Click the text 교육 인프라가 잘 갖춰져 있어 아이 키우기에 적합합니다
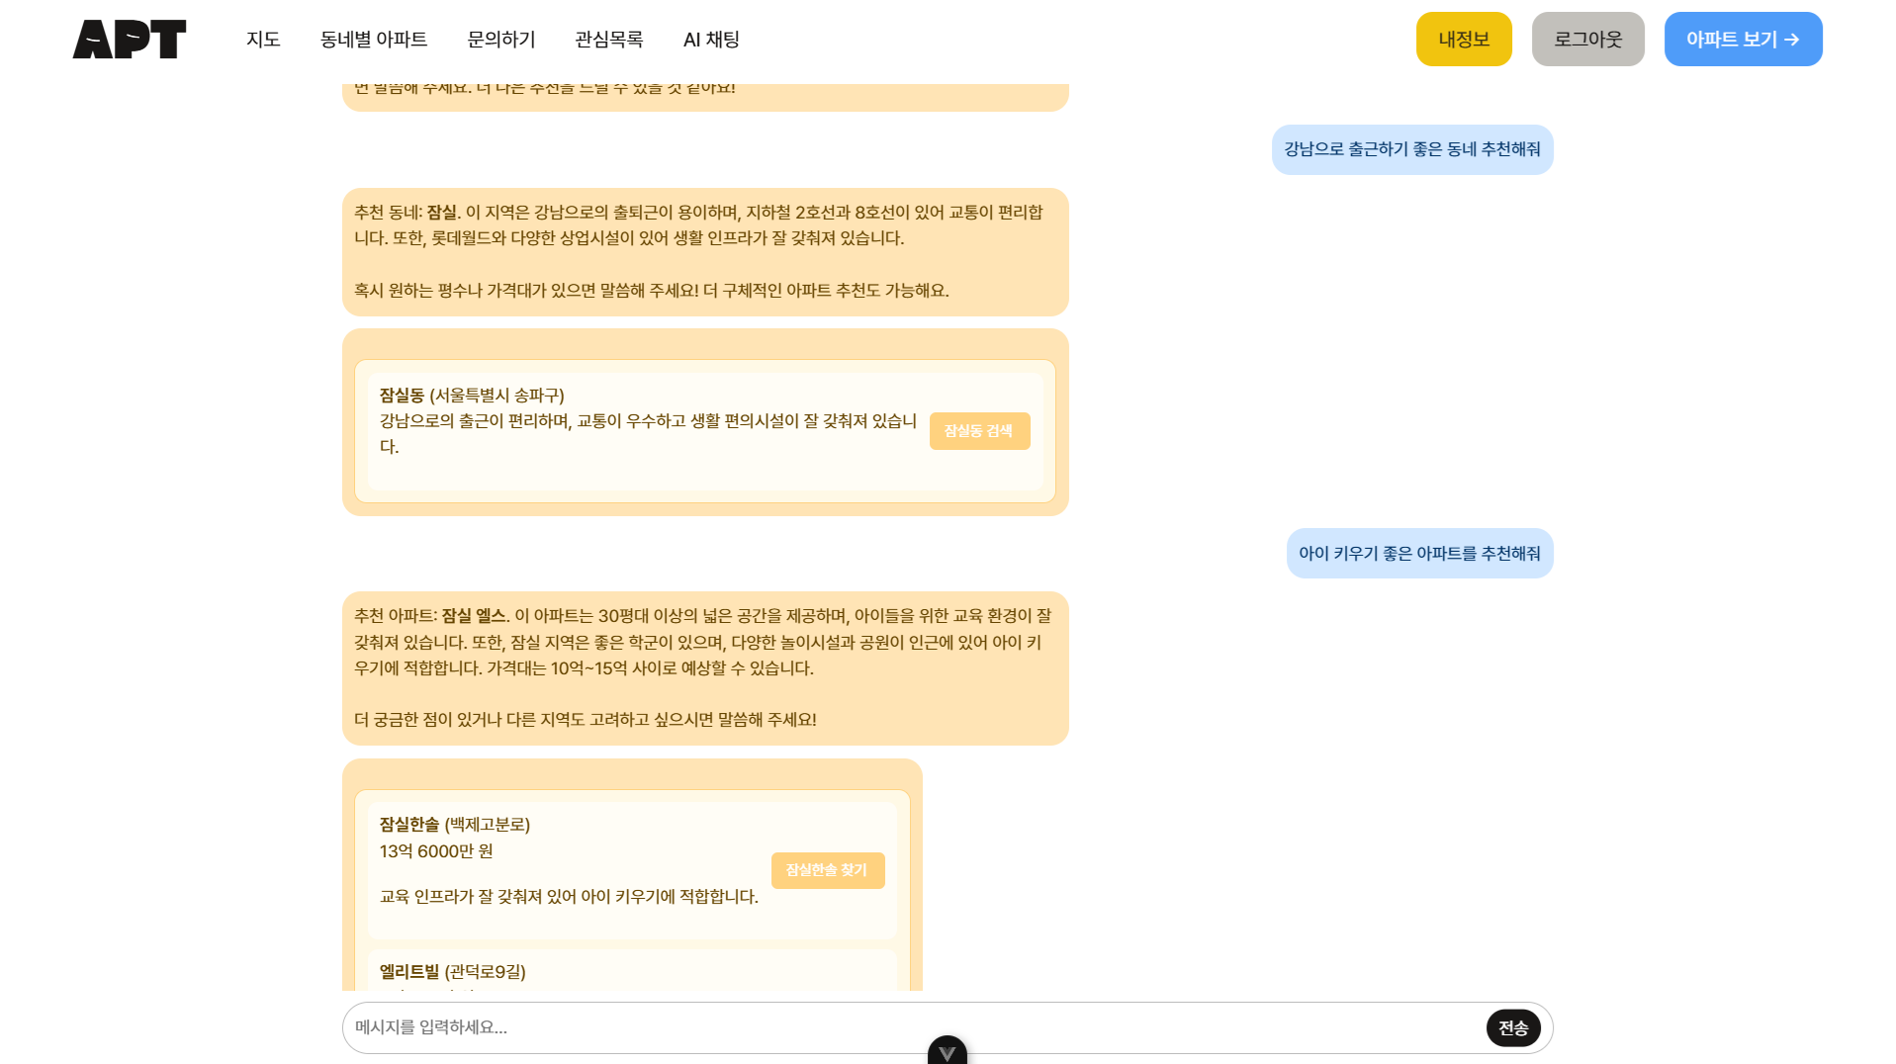 pyautogui.click(x=569, y=897)
